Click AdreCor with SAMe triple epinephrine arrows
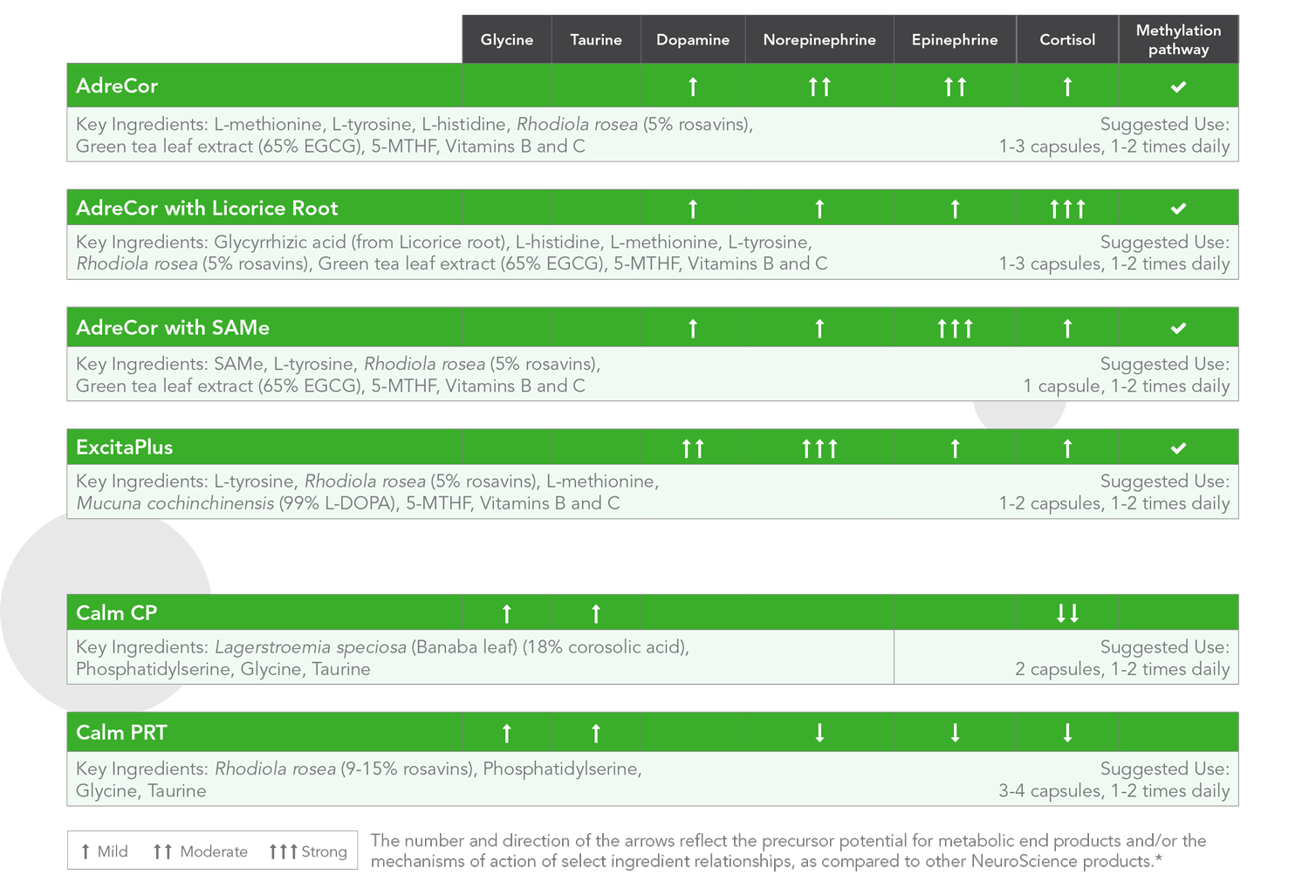The height and width of the screenshot is (888, 1309). coord(955,328)
